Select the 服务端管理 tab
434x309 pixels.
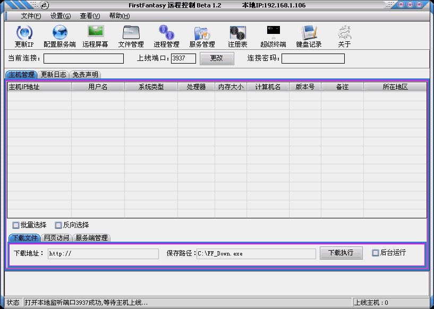(91, 238)
